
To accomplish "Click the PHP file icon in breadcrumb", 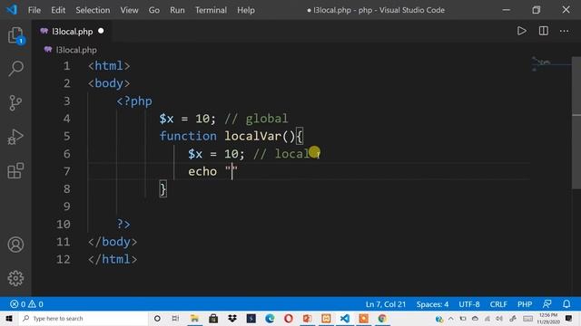I will click(x=48, y=50).
